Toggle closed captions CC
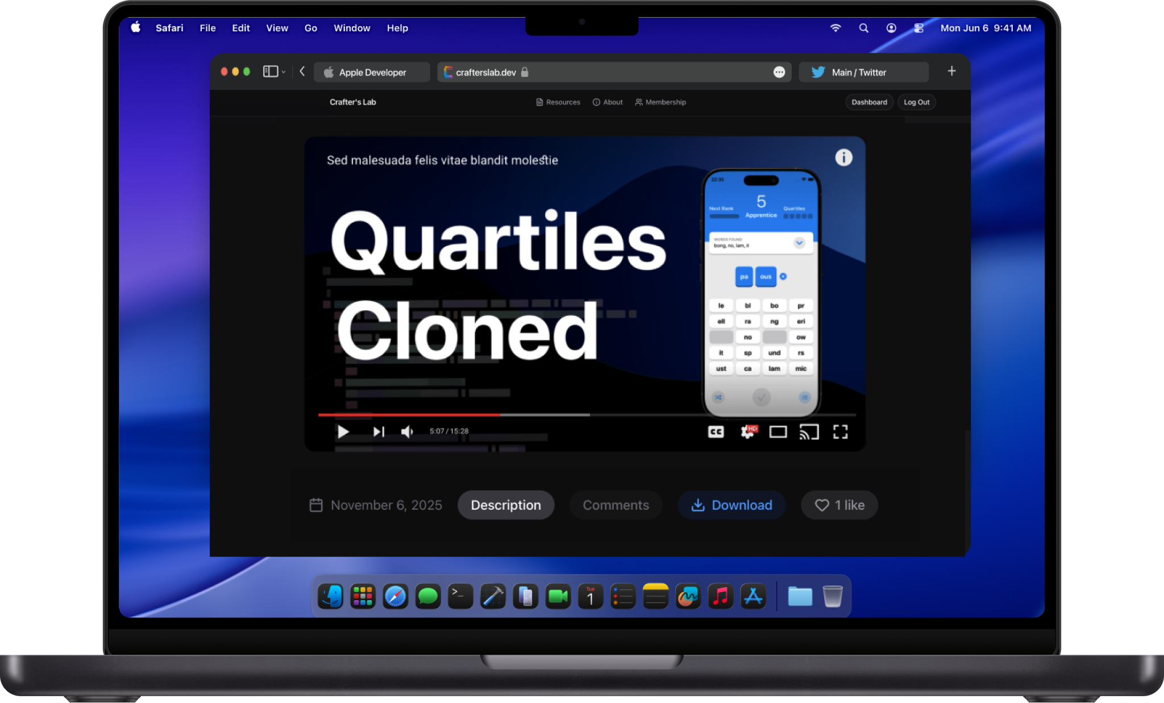This screenshot has height=703, width=1164. tap(716, 432)
